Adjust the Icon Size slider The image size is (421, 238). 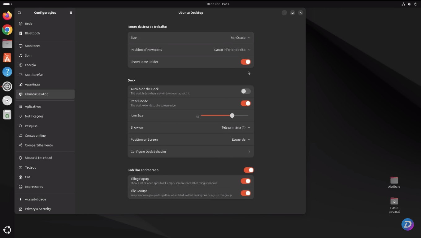coord(232,116)
